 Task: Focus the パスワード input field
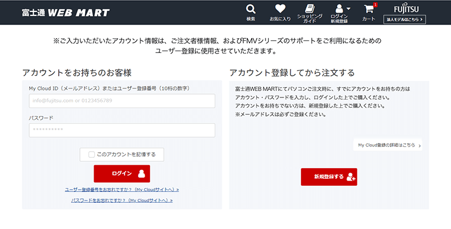tap(122, 130)
